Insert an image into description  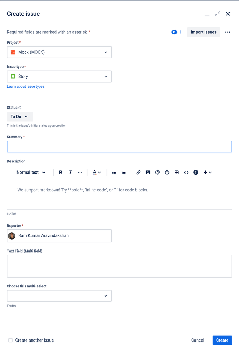148,173
